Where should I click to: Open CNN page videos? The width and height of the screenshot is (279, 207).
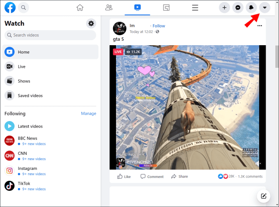pos(51,156)
